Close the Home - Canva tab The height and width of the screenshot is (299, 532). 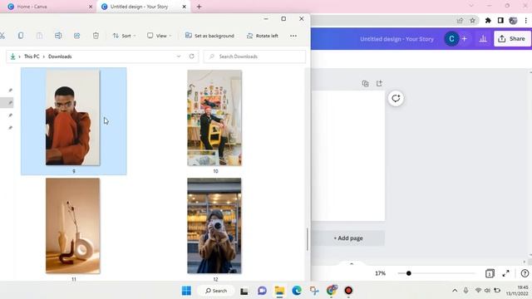[91, 7]
